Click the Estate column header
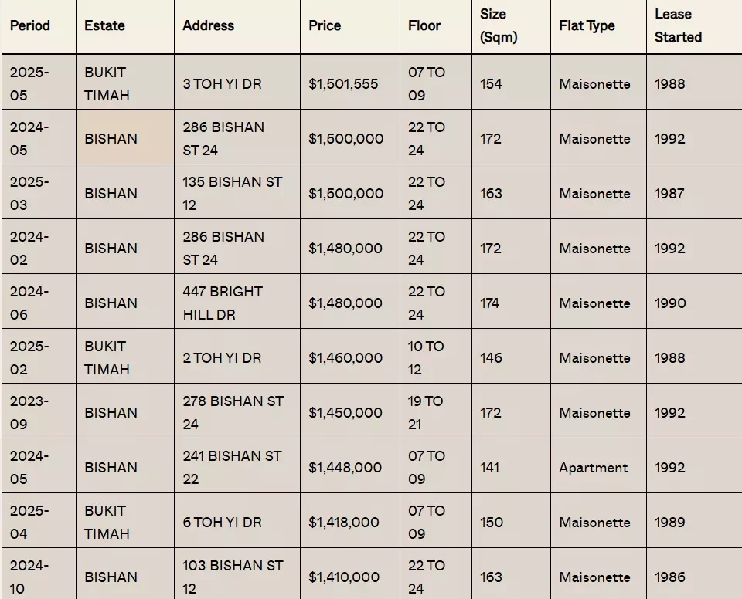742x599 pixels. 125,26
